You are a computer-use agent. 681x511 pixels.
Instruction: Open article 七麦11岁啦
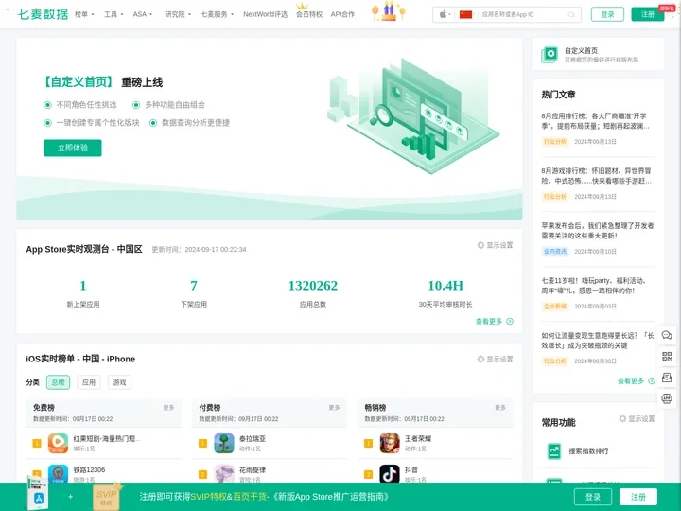tap(593, 286)
